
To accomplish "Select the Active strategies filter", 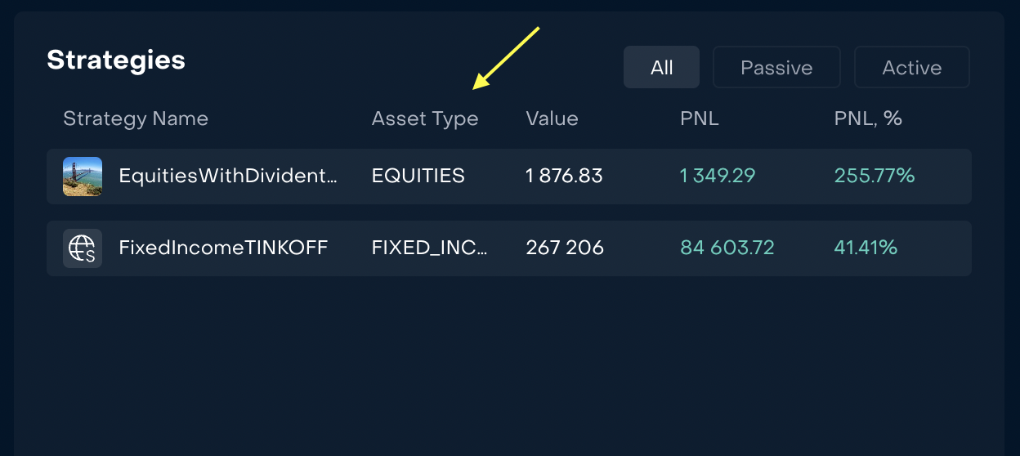I will coord(911,68).
